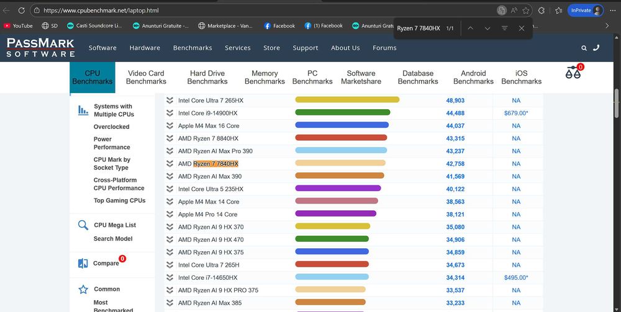Image resolution: width=621 pixels, height=312 pixels.
Task: Click the Intel Core Ultra 7 265HX score bar
Action: (x=347, y=100)
